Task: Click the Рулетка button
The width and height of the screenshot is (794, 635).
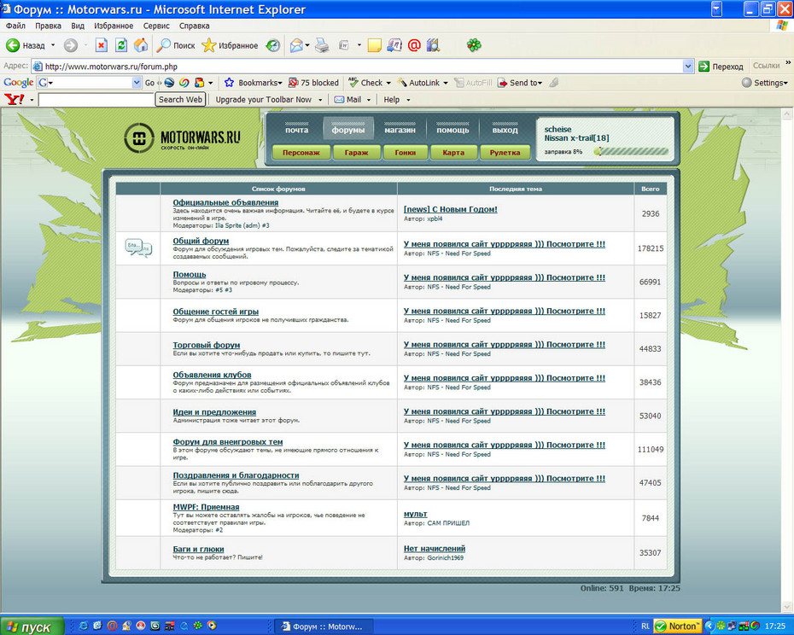Action: click(505, 153)
